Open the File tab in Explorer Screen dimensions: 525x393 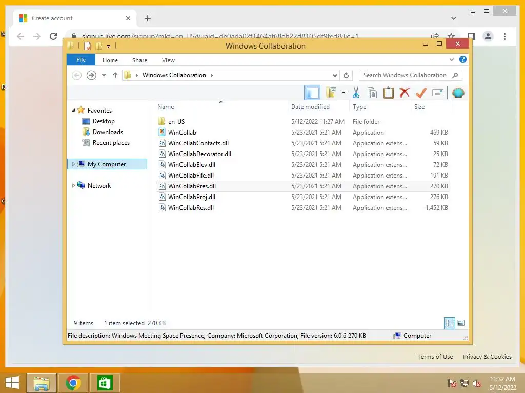(x=81, y=60)
